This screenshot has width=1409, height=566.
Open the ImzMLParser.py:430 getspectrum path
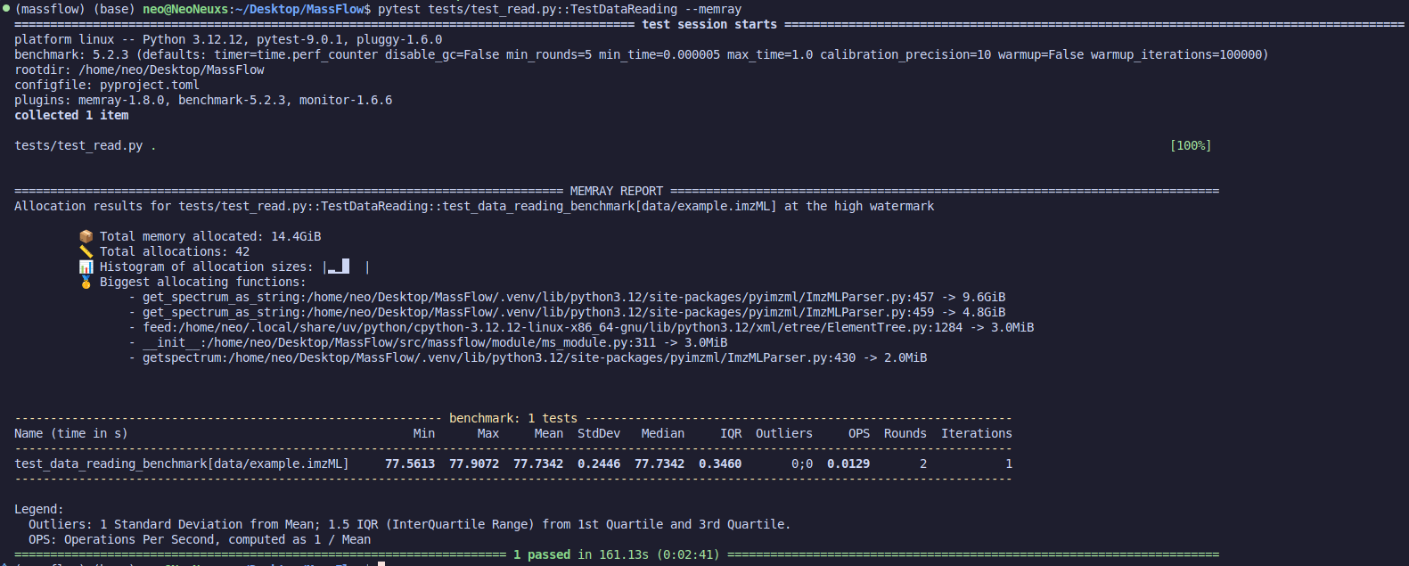pos(542,357)
